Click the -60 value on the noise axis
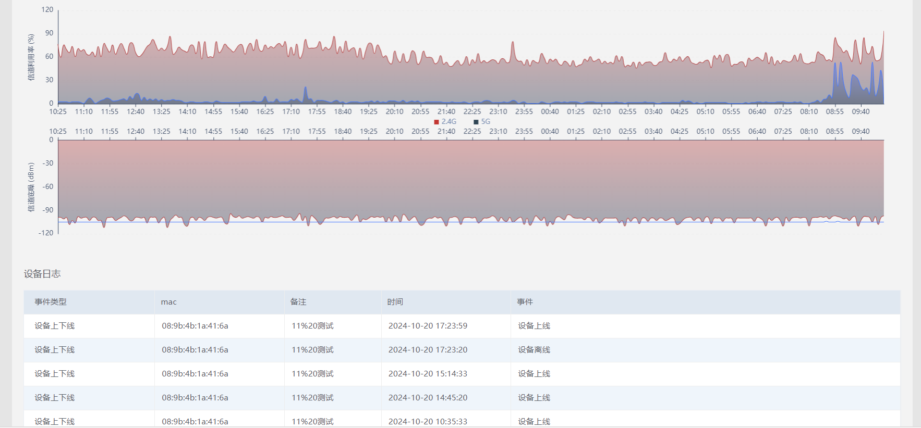Screen dimensions: 921x428 click(48, 186)
